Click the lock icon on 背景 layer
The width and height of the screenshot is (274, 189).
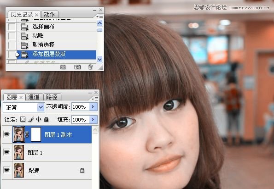[82, 170]
